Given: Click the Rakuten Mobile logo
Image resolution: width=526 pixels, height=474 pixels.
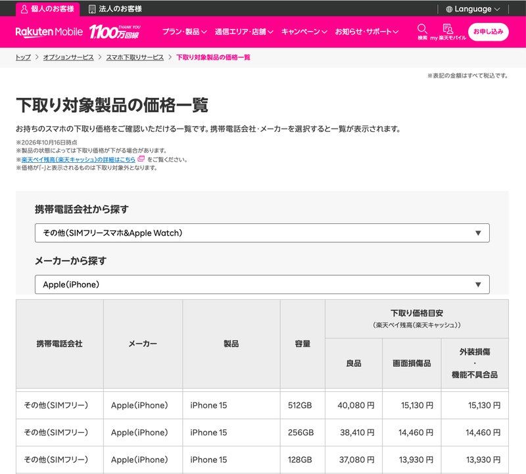Looking at the screenshot, I should pyautogui.click(x=49, y=32).
